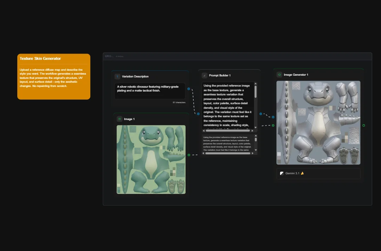381x251 pixels.
Task: Click scroll-down arrow of Prompt Builder lower preview box
Action: 256,150
